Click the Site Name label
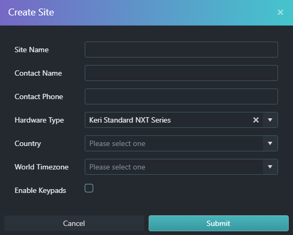Screen dimensions: 293x235 tap(31, 50)
